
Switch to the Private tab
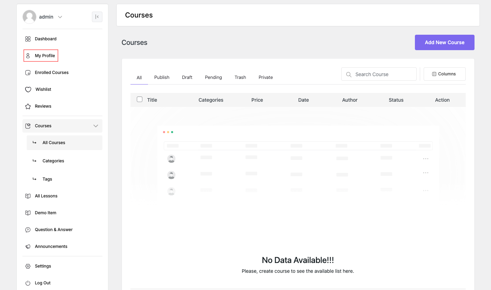266,77
